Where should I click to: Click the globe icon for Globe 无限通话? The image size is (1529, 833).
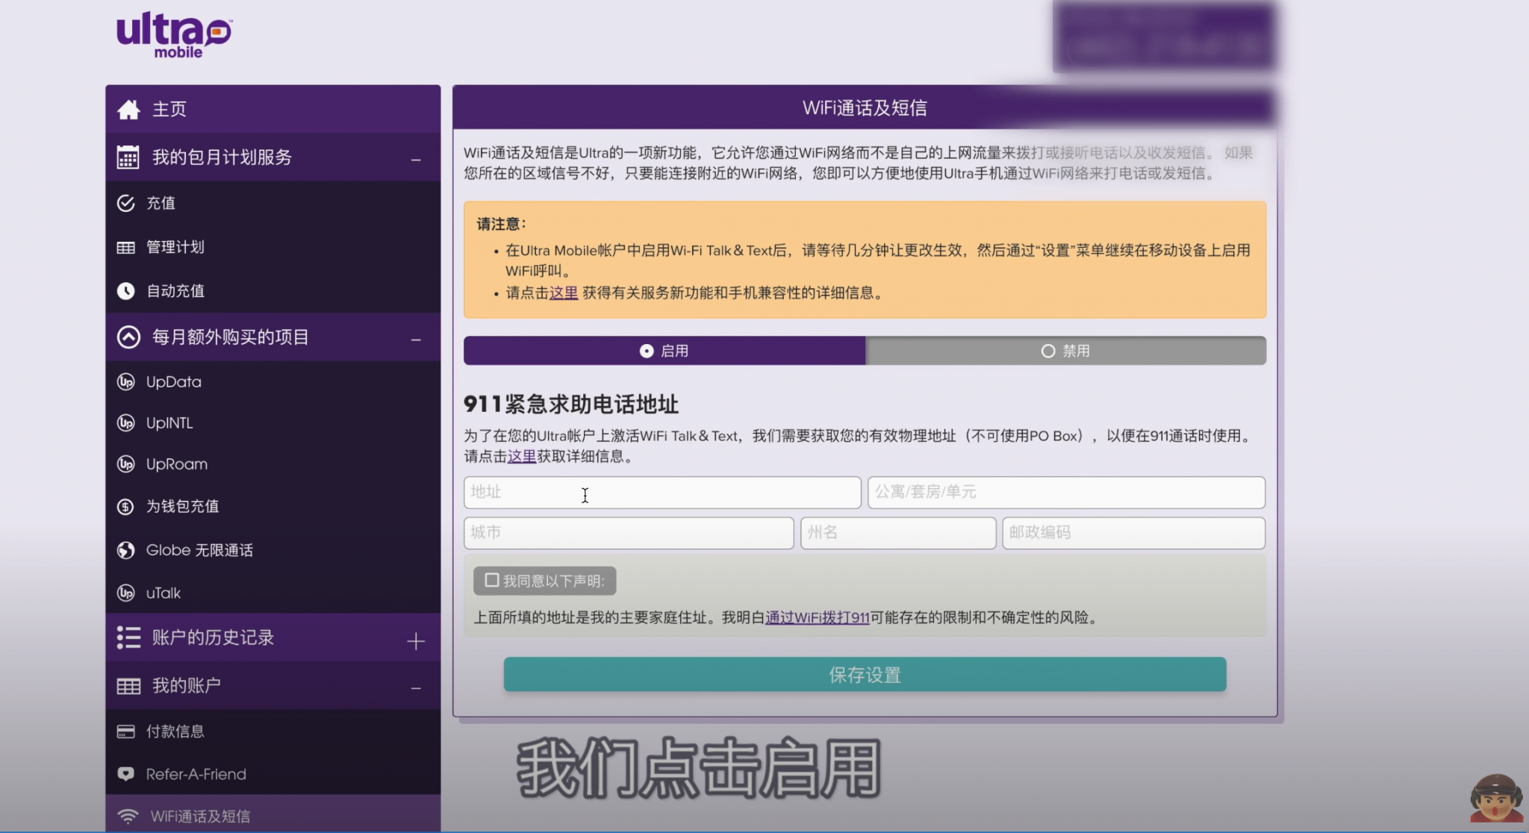pyautogui.click(x=125, y=550)
